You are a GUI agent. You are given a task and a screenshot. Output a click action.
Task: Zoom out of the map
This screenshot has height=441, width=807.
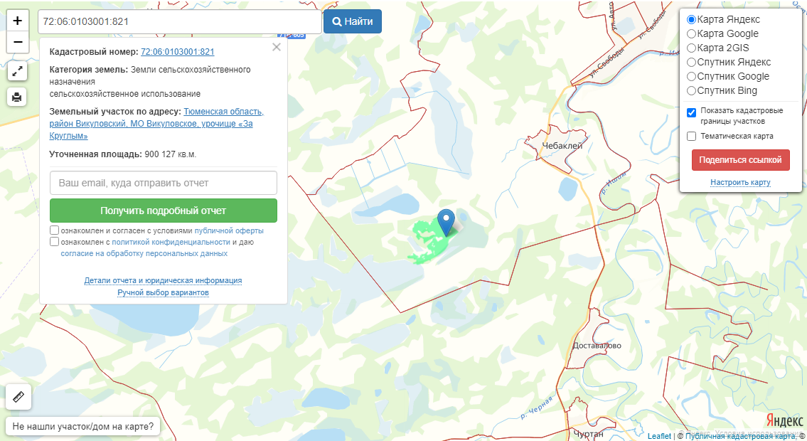click(x=18, y=42)
